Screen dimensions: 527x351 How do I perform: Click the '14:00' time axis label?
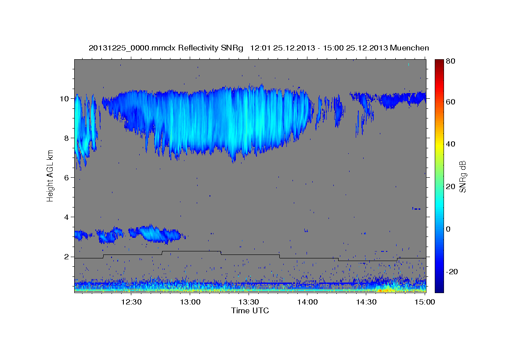coord(307,302)
